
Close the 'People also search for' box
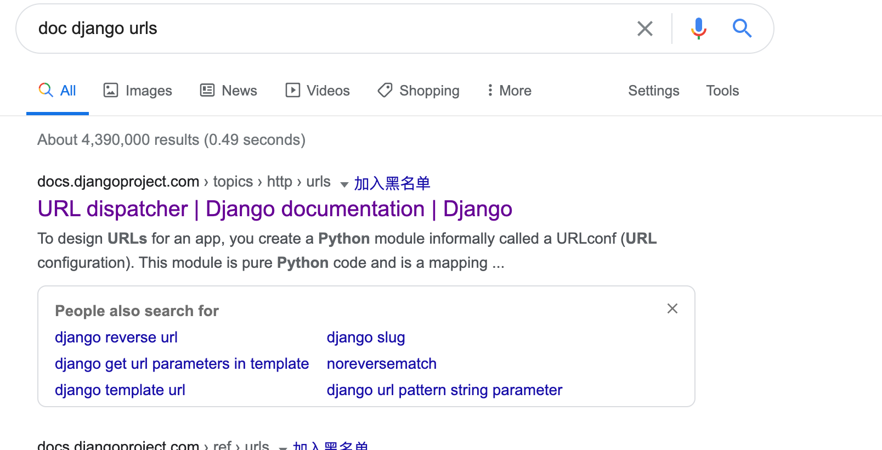coord(672,308)
